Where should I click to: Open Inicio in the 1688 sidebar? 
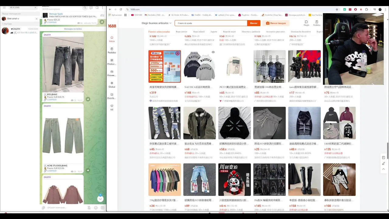[x=112, y=39]
